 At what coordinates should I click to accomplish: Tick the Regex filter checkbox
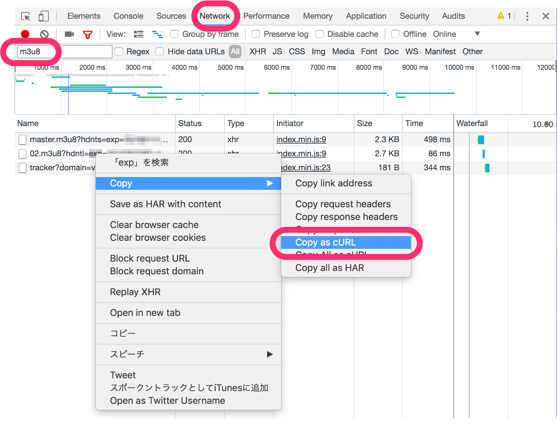[119, 52]
